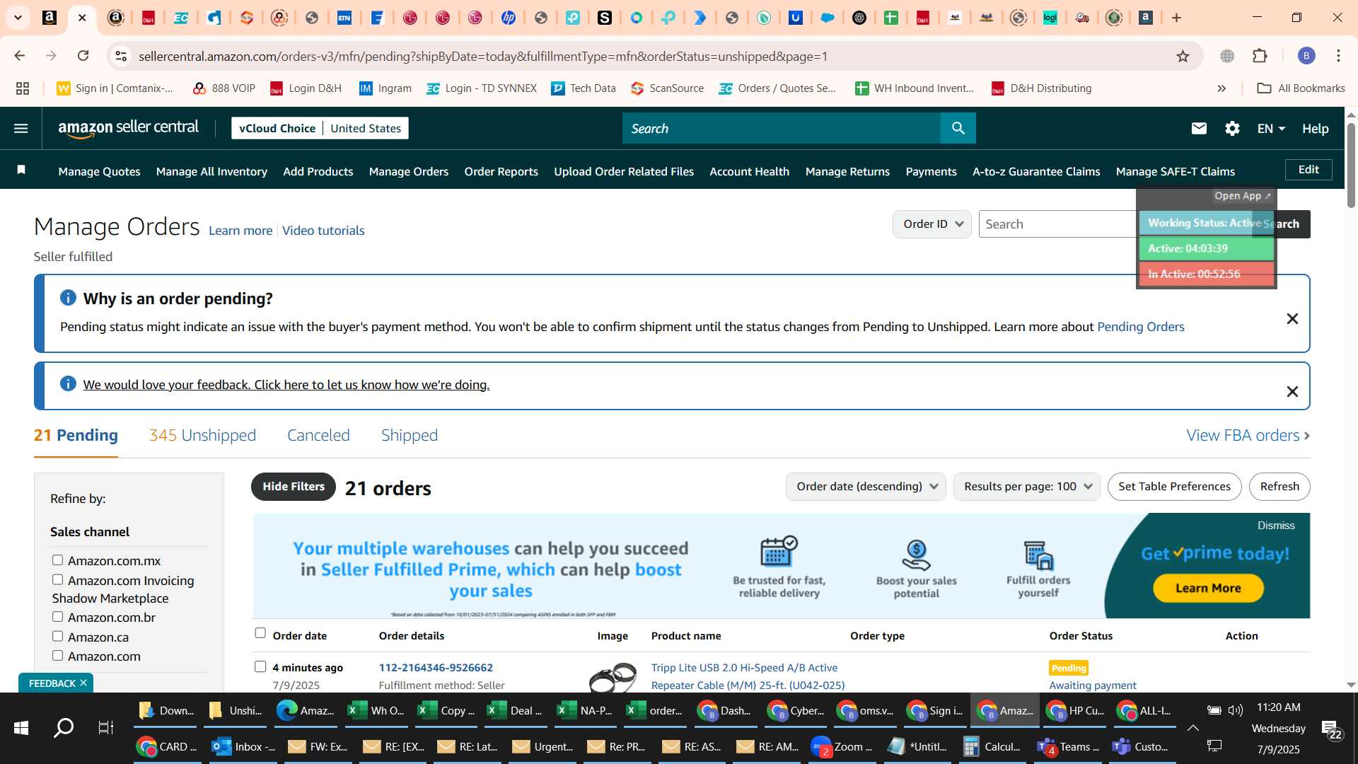
Task: Expand the browser tab list chevron
Action: 18,18
